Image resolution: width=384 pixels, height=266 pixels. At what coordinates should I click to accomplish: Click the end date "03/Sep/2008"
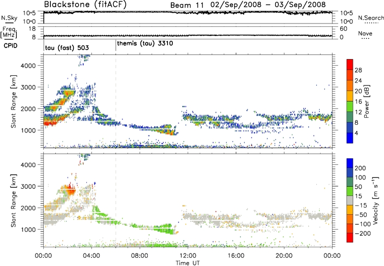pos(300,5)
